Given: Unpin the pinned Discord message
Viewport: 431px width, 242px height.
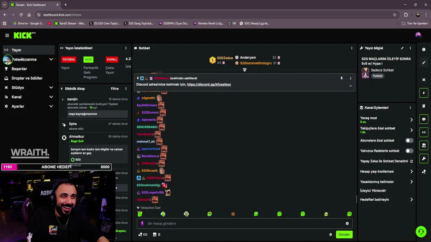Looking at the screenshot, I should tap(341, 78).
